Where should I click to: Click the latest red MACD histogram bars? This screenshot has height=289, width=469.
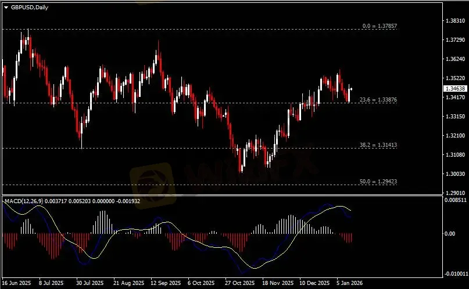[349, 238]
